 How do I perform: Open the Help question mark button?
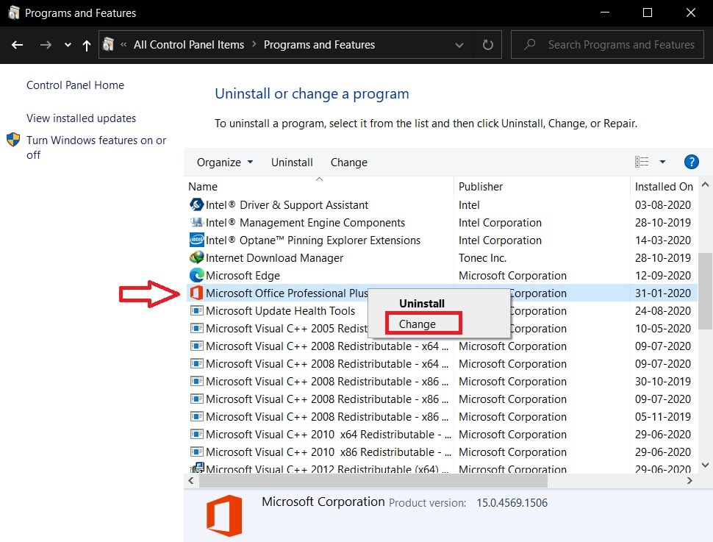click(691, 162)
